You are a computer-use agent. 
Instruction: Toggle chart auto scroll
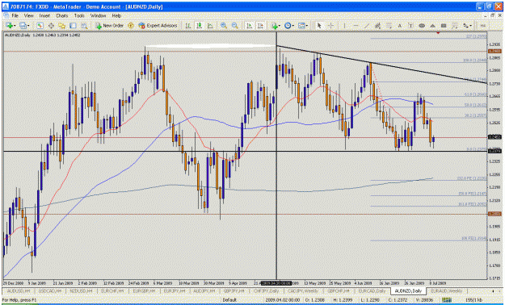[249, 26]
